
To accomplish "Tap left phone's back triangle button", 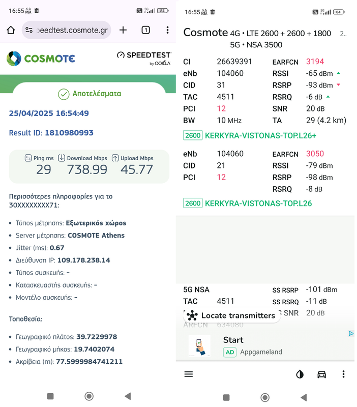I will (x=128, y=396).
